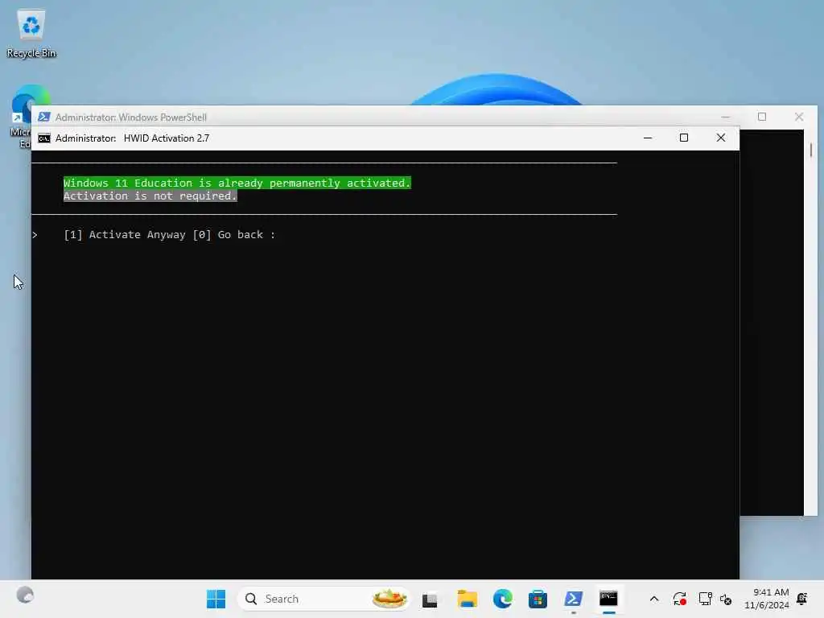This screenshot has height=618, width=824.
Task: Click the 'Administrator: Windows PowerShell' title text
Action: click(x=131, y=117)
